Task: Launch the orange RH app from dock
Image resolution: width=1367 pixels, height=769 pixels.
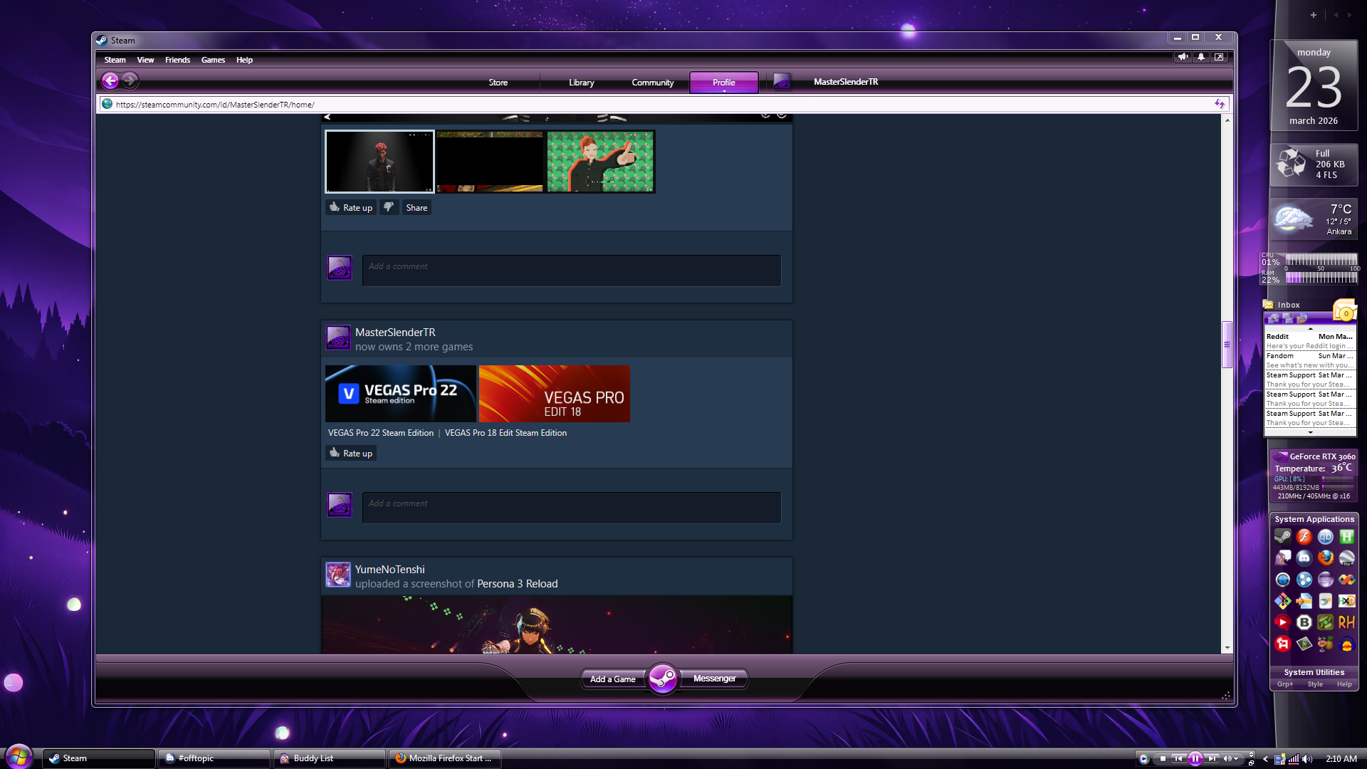Action: (1346, 622)
